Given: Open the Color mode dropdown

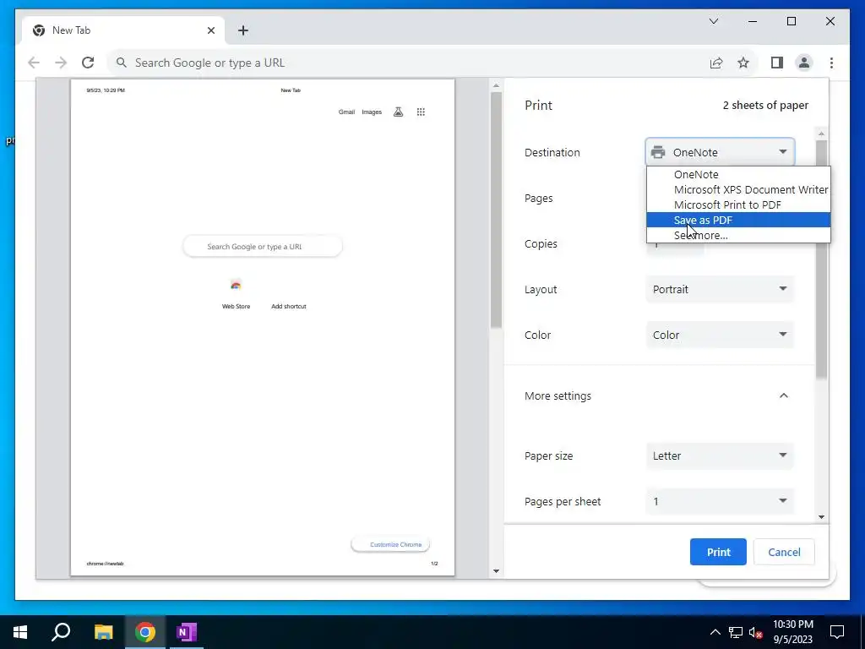Looking at the screenshot, I should coord(720,335).
